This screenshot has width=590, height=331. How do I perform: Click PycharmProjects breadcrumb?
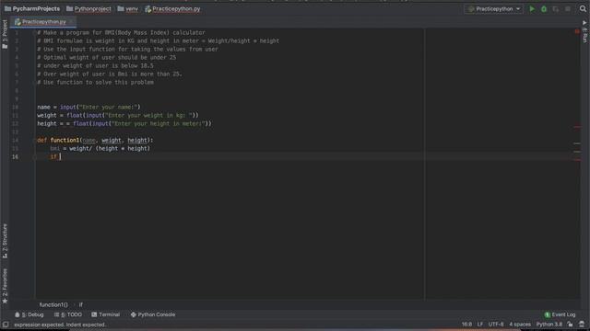coord(32,8)
